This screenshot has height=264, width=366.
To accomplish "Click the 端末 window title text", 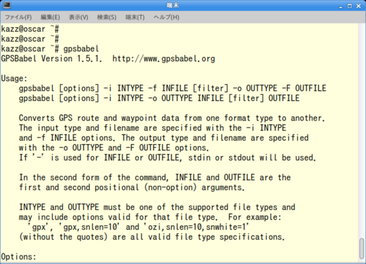I will pos(173,5).
